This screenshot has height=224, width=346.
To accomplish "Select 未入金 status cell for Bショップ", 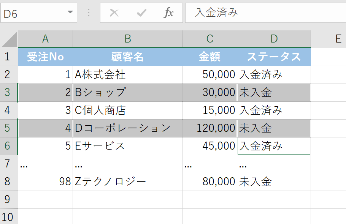I will pyautogui.click(x=274, y=93).
